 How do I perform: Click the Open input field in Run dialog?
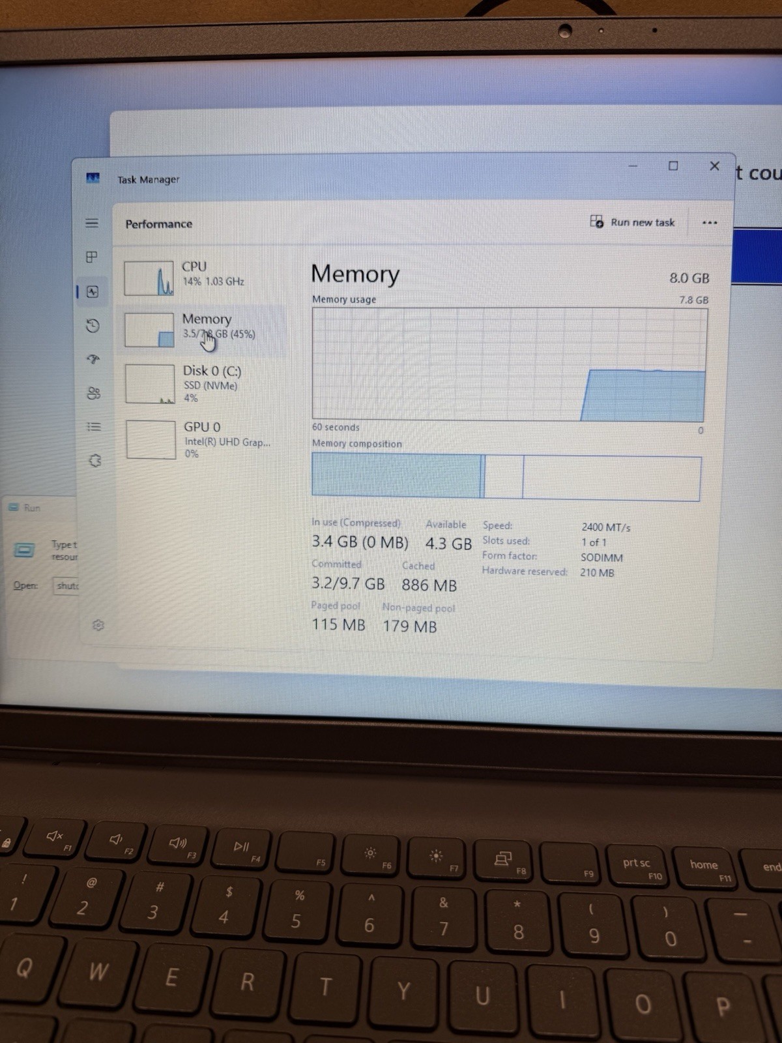[x=66, y=585]
